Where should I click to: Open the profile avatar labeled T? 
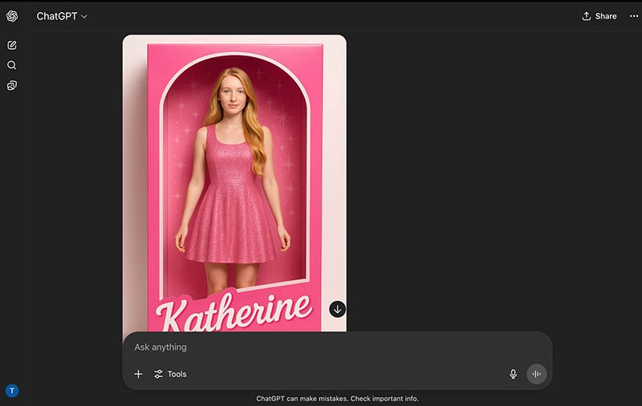[12, 391]
